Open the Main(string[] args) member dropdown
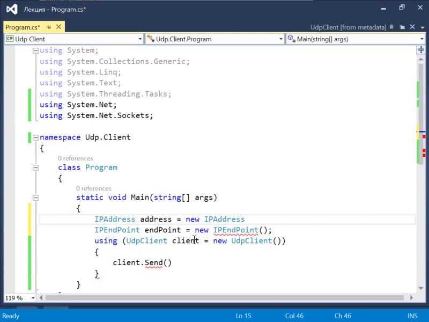This screenshot has width=429, height=322. coord(421,39)
